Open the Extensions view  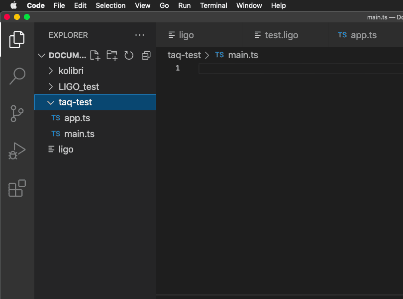click(x=17, y=188)
